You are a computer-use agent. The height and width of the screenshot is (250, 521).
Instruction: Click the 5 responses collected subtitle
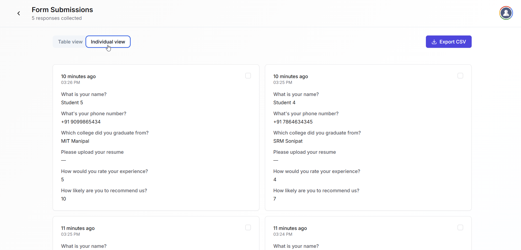[57, 18]
